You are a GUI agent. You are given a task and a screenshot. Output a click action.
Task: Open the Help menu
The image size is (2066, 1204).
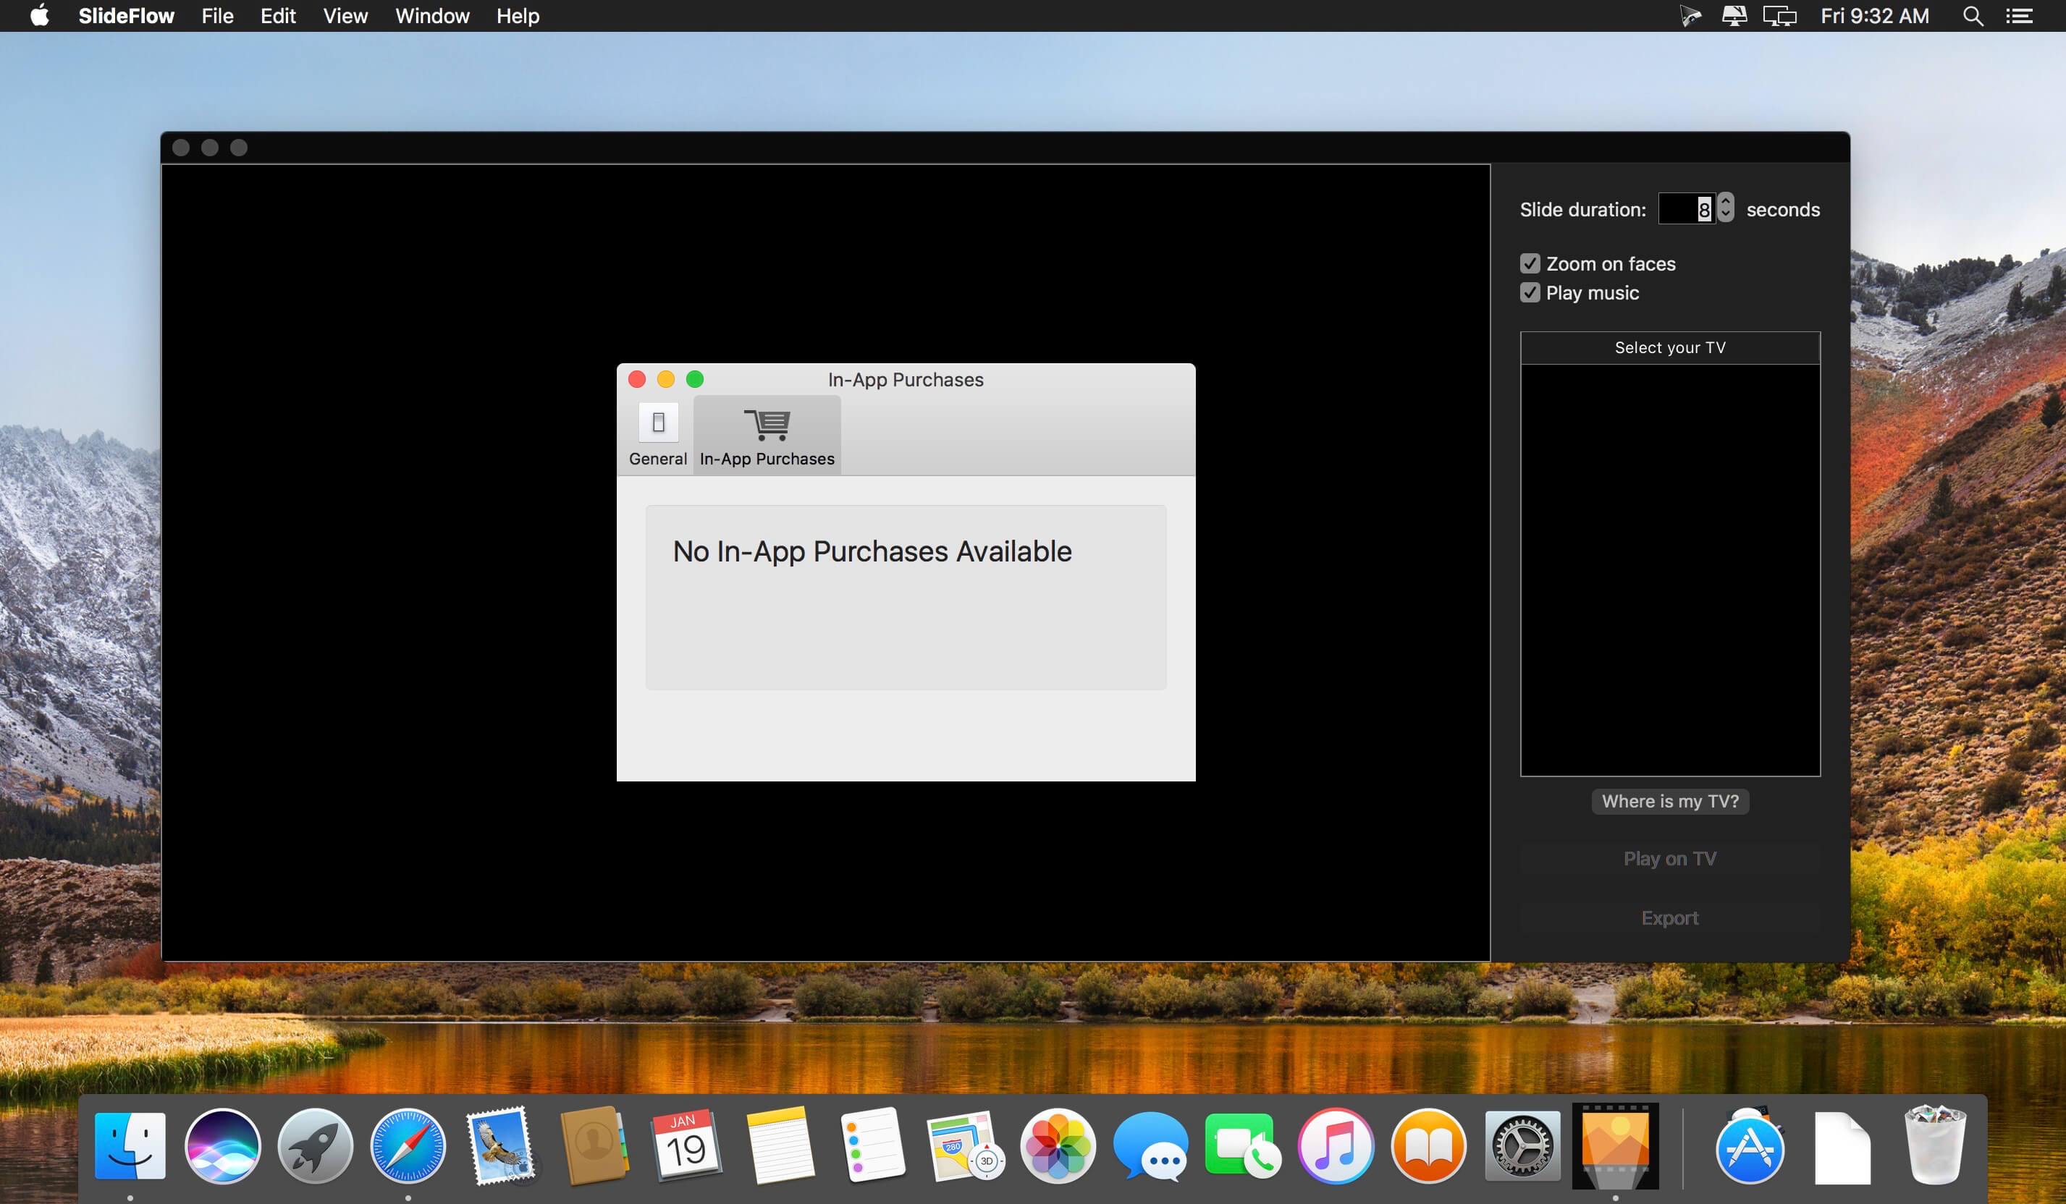point(518,16)
